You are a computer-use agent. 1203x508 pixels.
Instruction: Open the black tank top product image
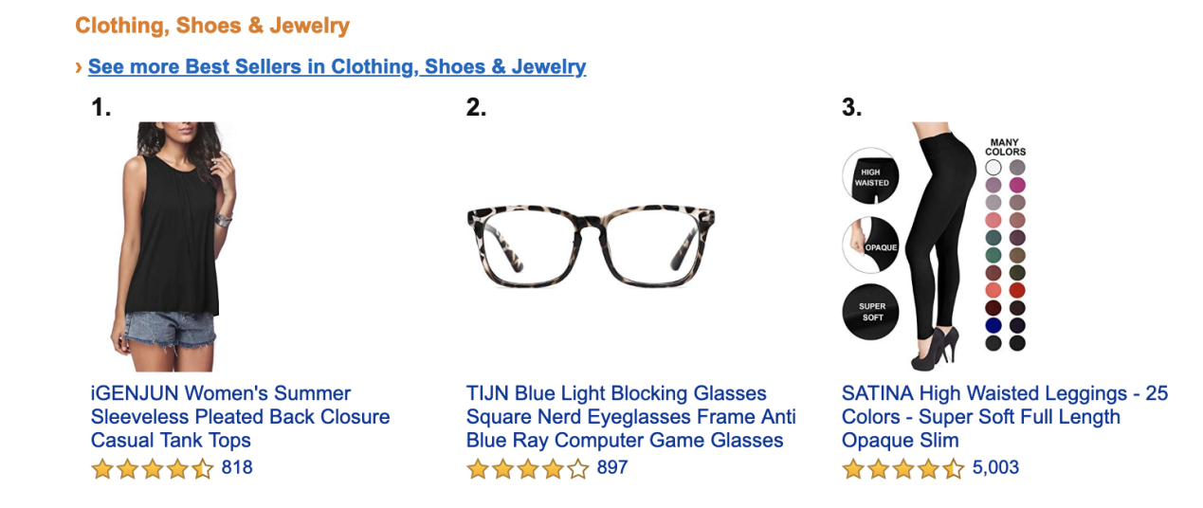point(173,246)
